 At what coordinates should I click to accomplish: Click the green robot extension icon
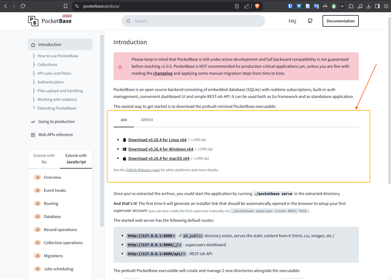334,6
